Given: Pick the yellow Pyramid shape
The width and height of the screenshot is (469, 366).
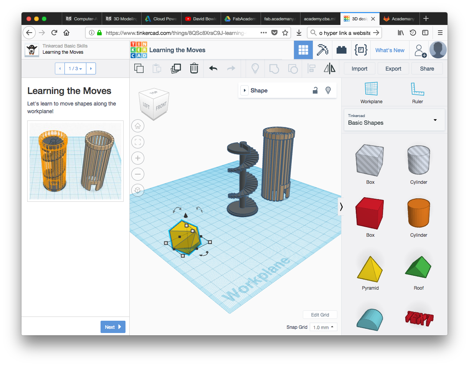Looking at the screenshot, I should (370, 269).
